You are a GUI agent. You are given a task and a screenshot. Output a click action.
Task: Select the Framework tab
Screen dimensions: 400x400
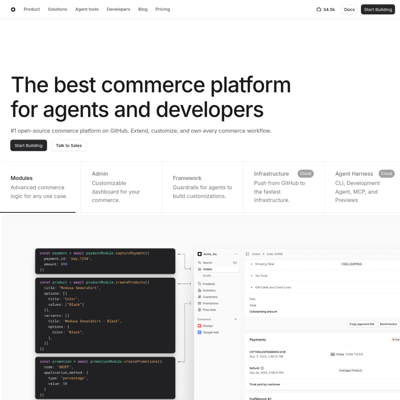pyautogui.click(x=203, y=187)
